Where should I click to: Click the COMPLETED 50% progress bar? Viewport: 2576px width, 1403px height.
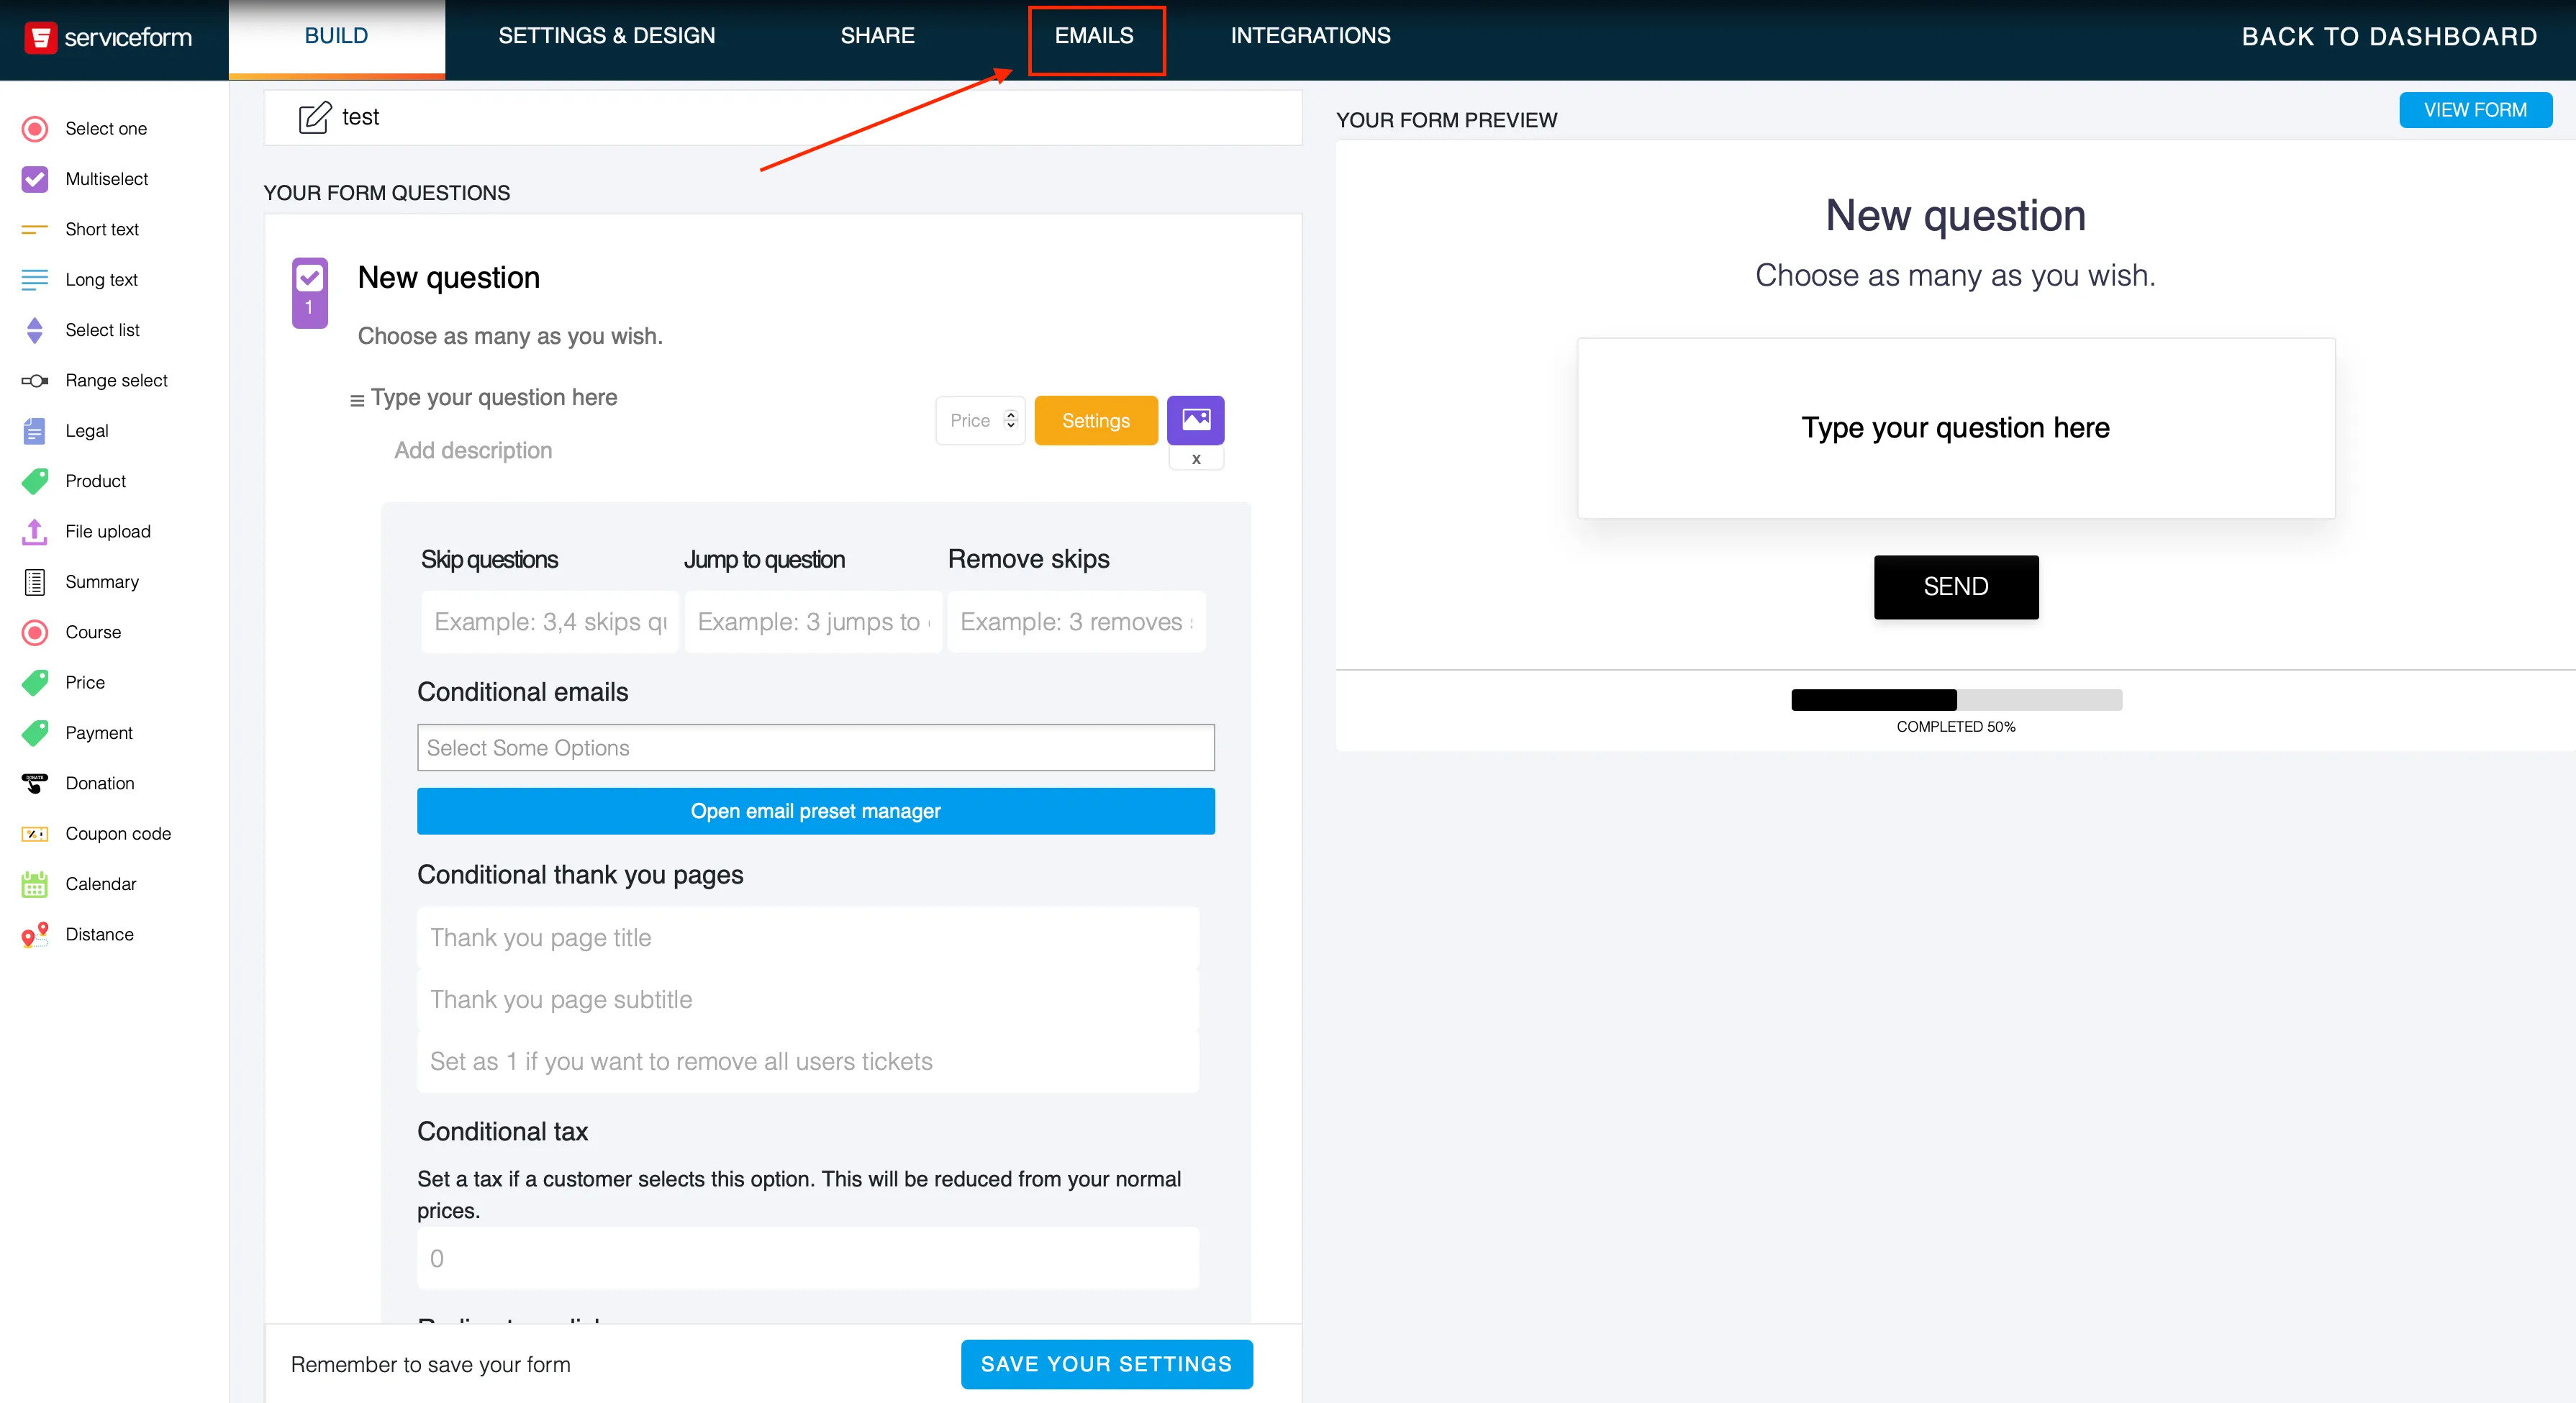1956,700
